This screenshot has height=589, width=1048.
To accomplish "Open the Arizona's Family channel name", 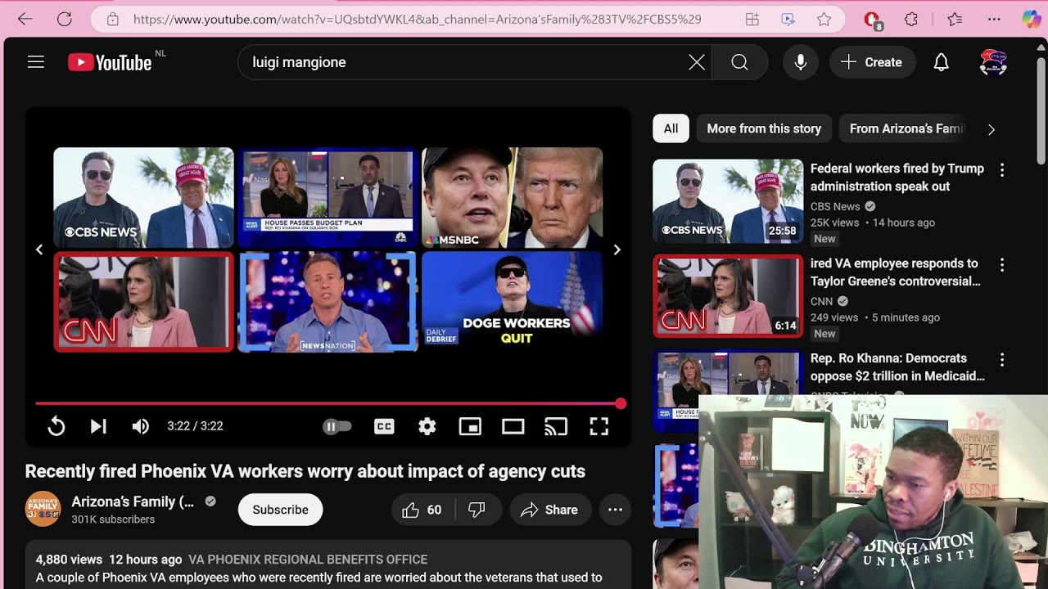I will coord(133,501).
